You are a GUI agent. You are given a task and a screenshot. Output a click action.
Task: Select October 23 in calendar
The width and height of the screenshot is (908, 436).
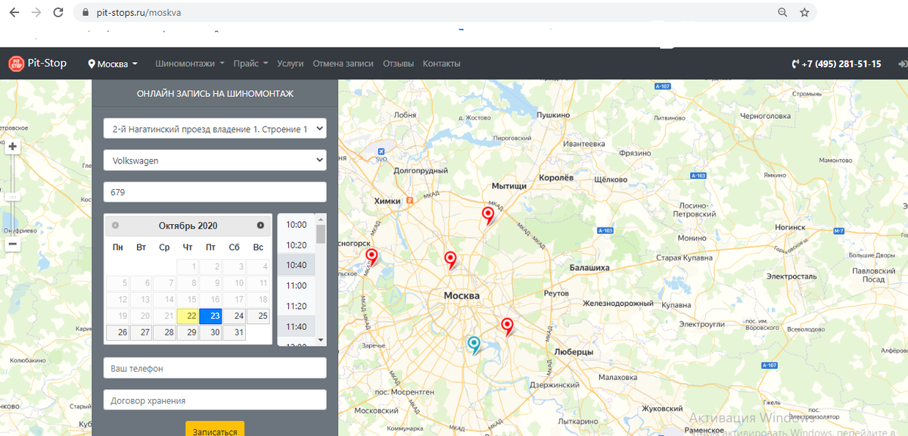(x=211, y=316)
